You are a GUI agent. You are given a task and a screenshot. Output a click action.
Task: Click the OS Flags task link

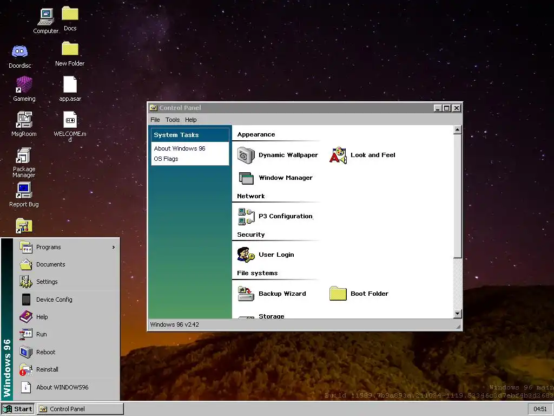pyautogui.click(x=166, y=159)
